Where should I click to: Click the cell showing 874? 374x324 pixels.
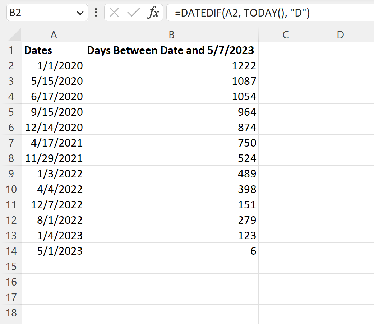tap(172, 127)
